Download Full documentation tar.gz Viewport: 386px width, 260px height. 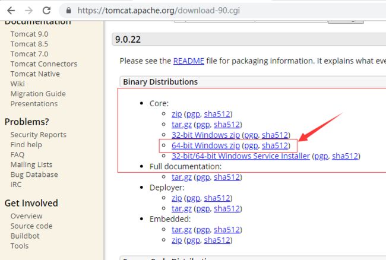tap(182, 177)
